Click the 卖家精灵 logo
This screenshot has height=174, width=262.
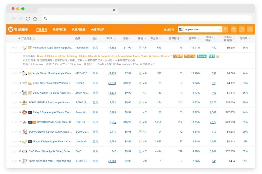[18, 30]
